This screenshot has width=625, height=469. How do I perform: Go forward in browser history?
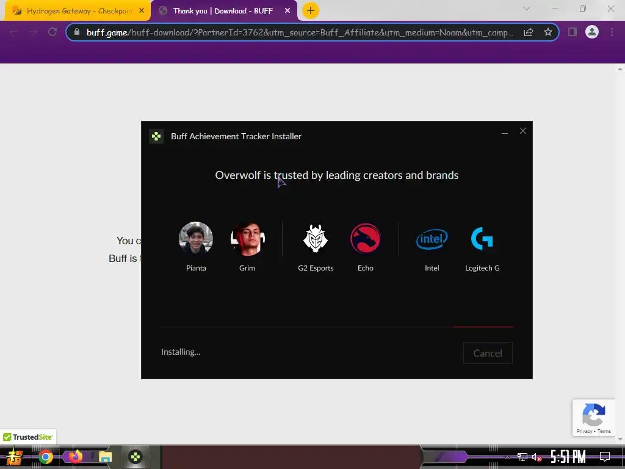(33, 32)
